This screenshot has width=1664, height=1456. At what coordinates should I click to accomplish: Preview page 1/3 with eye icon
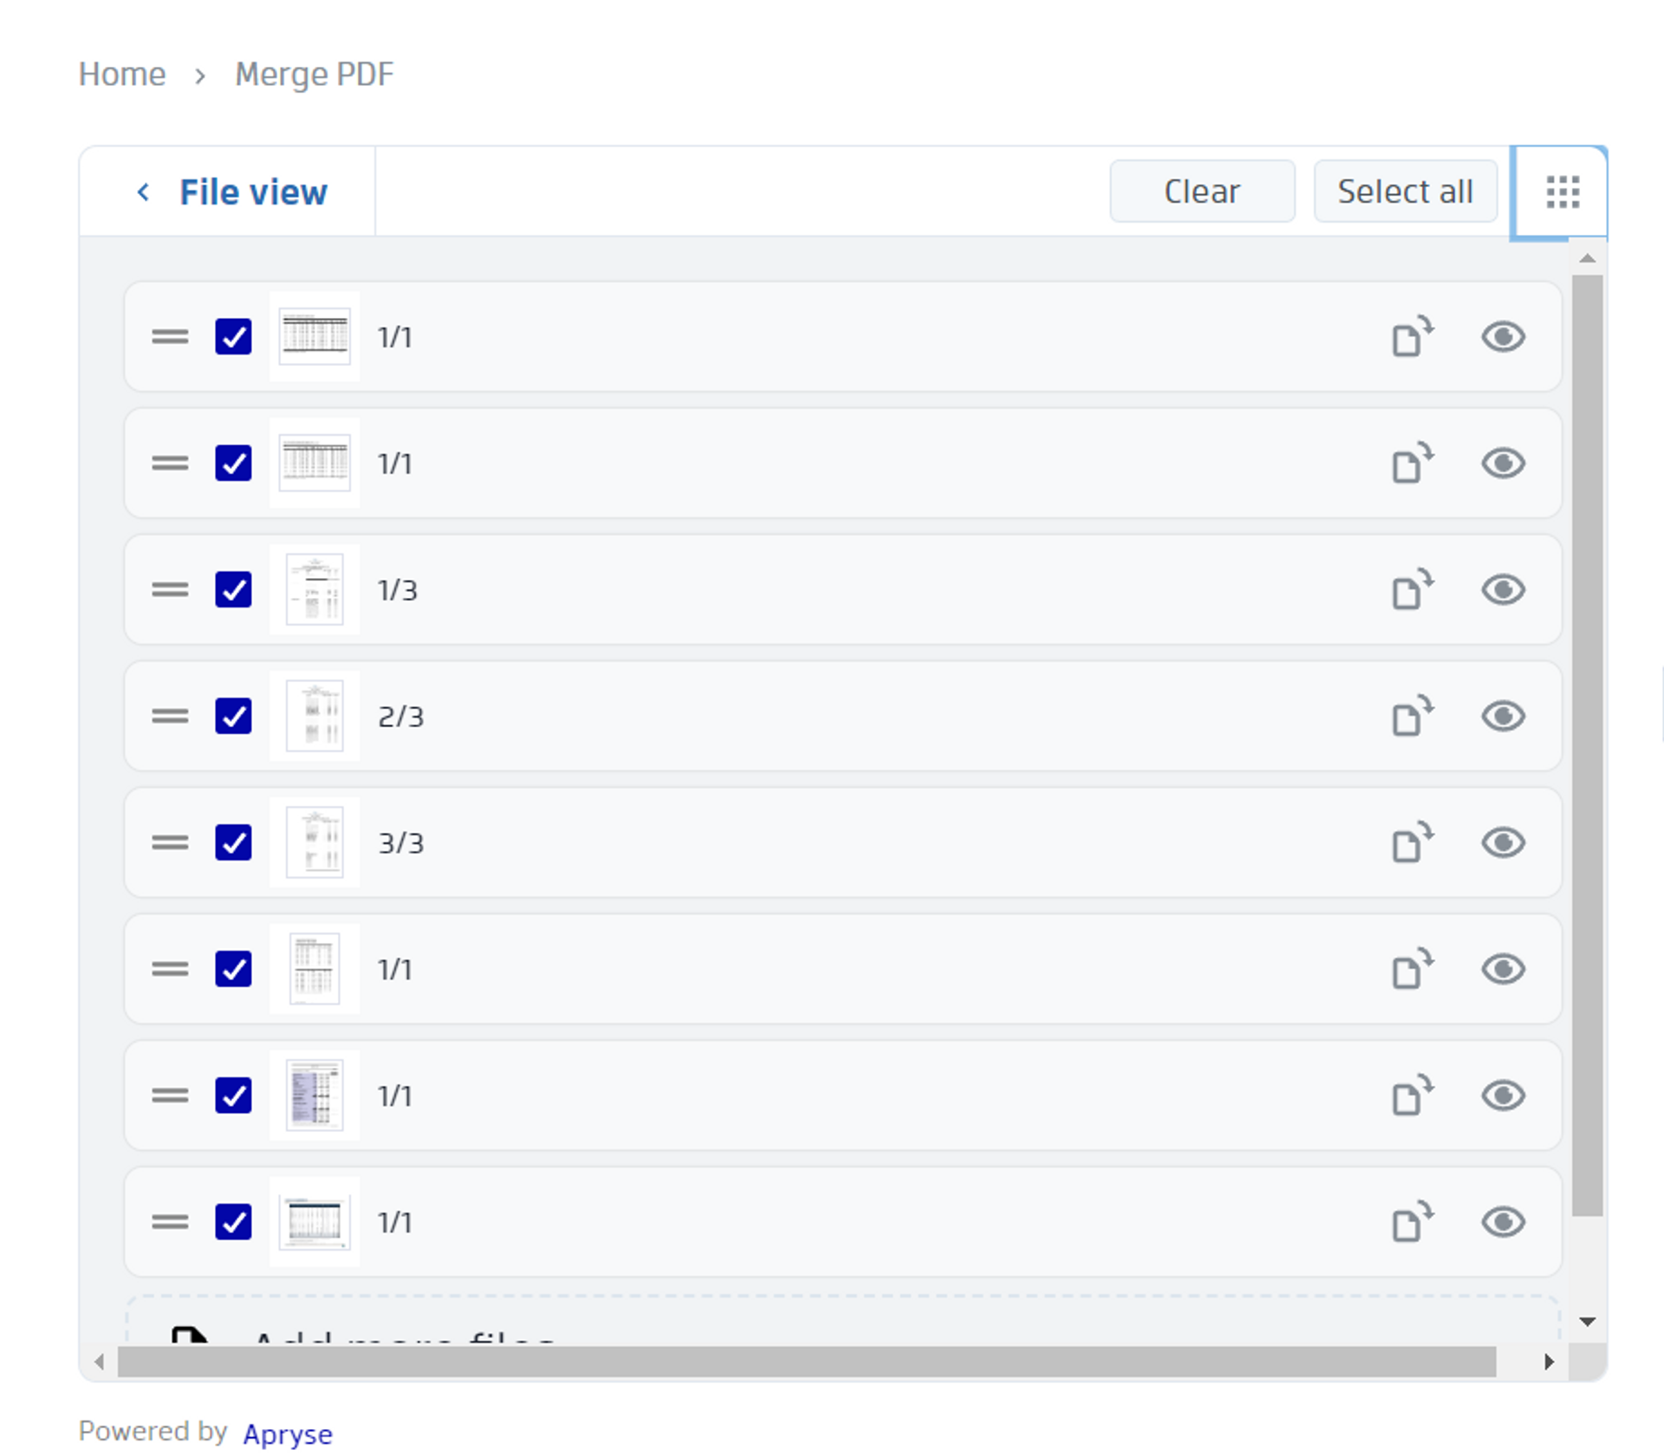pos(1503,589)
